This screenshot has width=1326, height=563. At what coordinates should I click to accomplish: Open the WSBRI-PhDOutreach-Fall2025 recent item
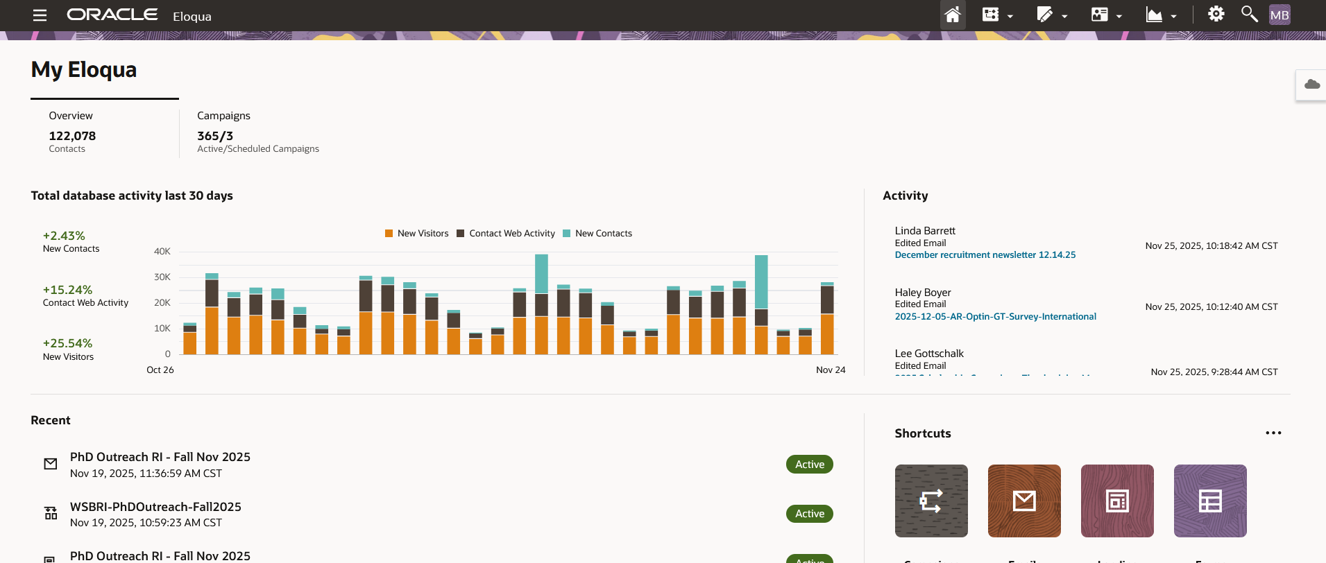[x=155, y=507]
